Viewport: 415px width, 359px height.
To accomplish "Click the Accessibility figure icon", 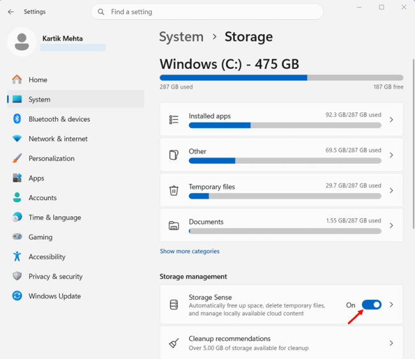I will [17, 256].
